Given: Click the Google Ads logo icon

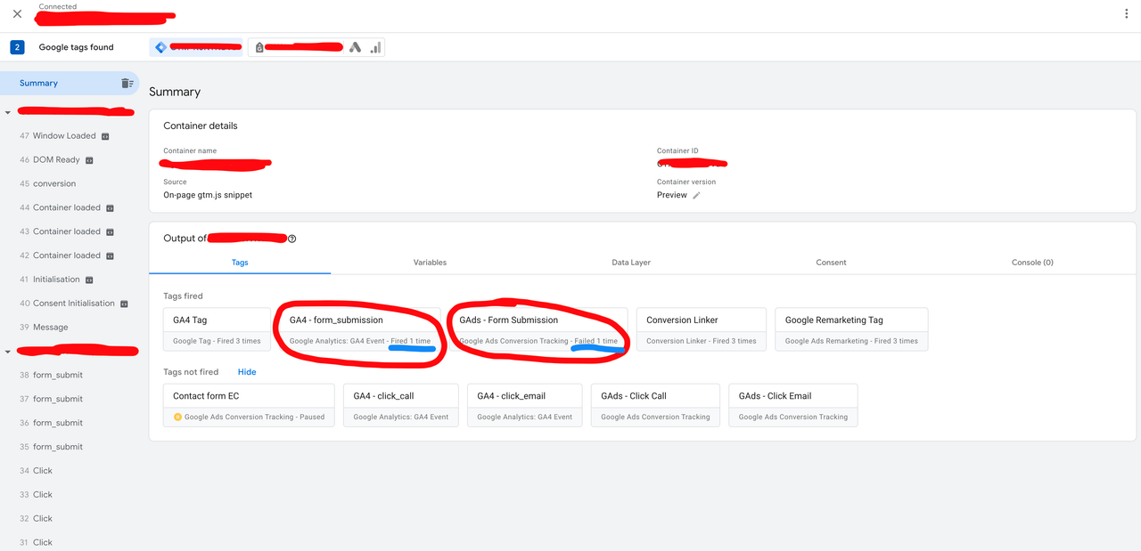Looking at the screenshot, I should tap(355, 47).
